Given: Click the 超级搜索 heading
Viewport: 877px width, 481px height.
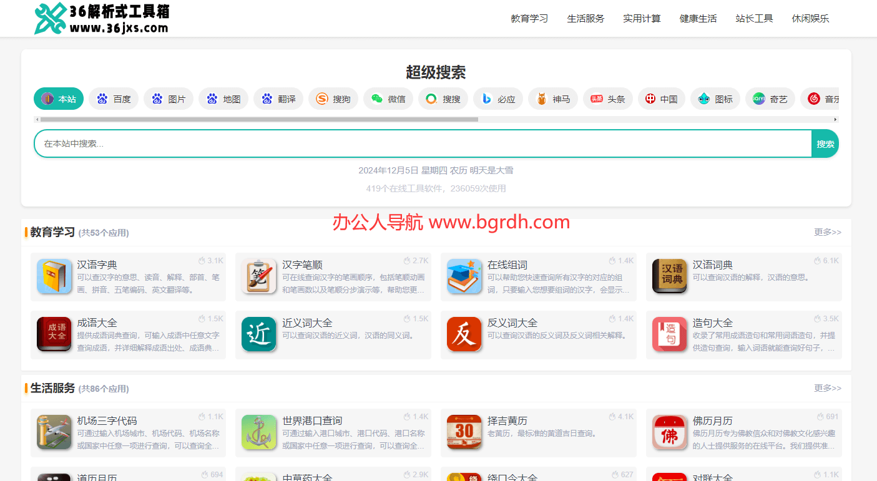Looking at the screenshot, I should 436,72.
